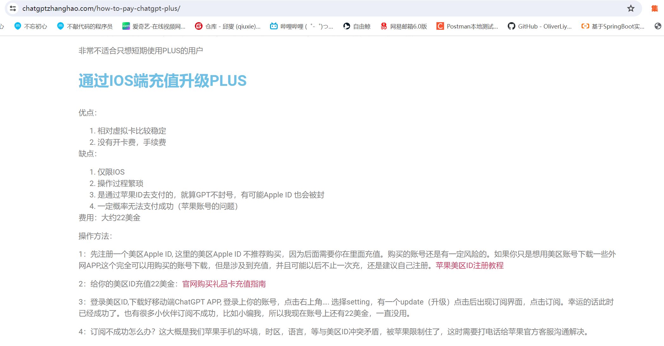
Task: Click the text 费用：大约22美金
Action: (x=109, y=218)
